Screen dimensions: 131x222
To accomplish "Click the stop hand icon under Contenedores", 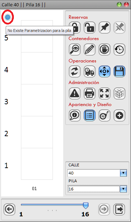I will click(104, 49).
